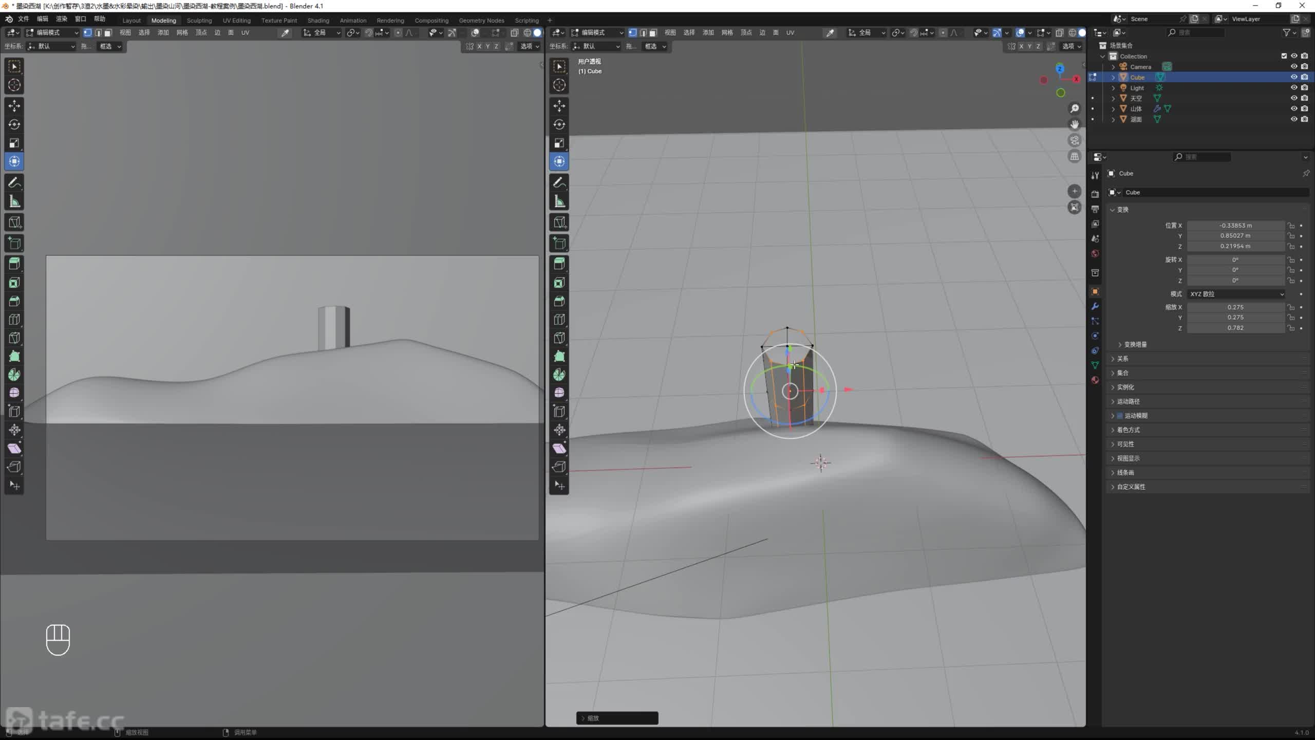Click the 选项 button in left viewport
The image size is (1315, 740).
pos(529,46)
